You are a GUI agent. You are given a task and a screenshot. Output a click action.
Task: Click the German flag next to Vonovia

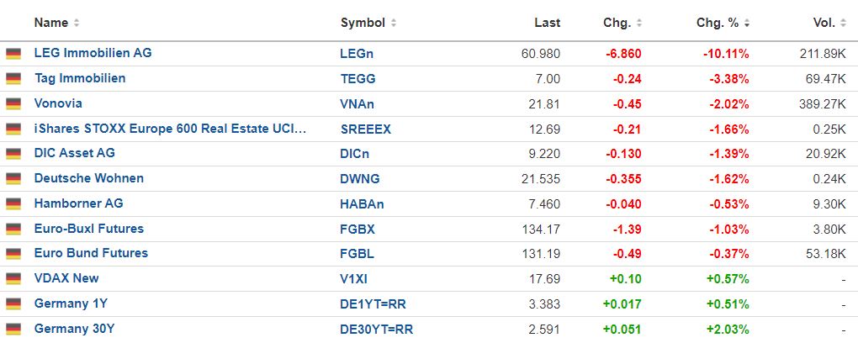[x=13, y=104]
